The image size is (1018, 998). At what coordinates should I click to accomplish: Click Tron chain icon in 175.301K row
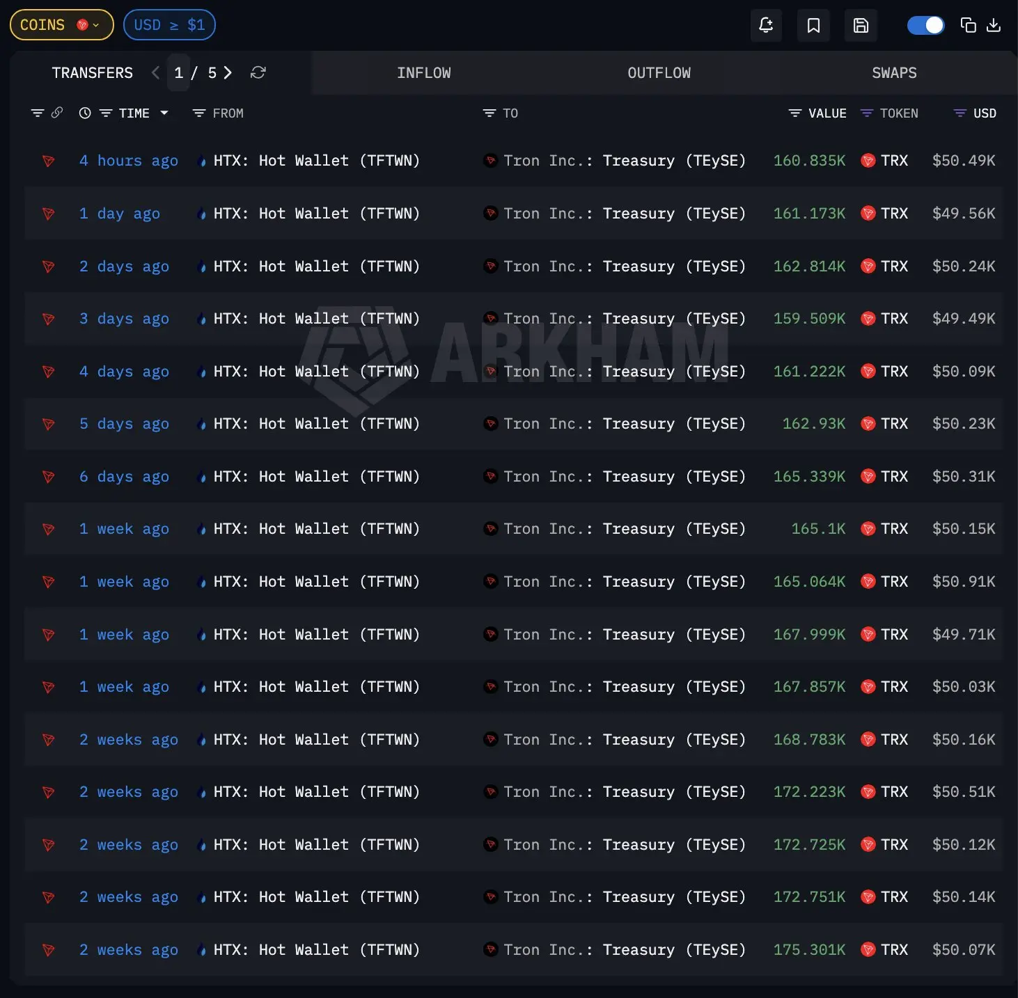[49, 950]
